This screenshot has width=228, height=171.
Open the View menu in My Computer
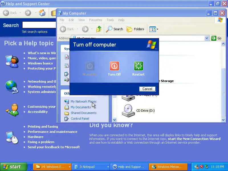[x=82, y=20]
